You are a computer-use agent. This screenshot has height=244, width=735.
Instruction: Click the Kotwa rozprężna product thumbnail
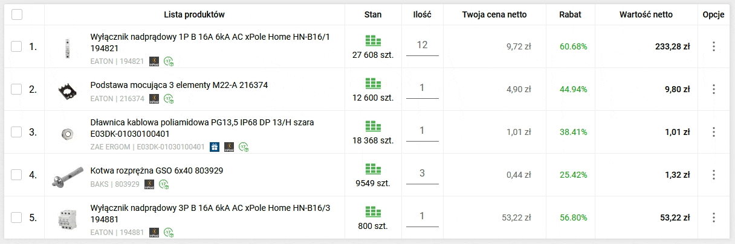click(66, 175)
